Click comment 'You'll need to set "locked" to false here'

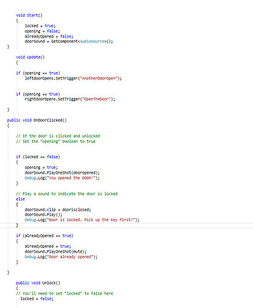65,293
